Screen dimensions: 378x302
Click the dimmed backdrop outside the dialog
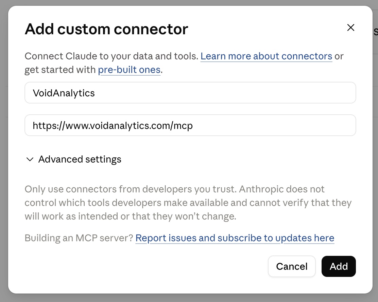[x=375, y=168]
